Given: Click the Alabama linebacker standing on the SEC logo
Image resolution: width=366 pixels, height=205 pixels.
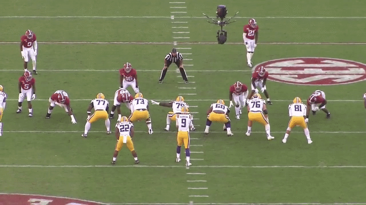Looking at the screenshot, I should [260, 81].
